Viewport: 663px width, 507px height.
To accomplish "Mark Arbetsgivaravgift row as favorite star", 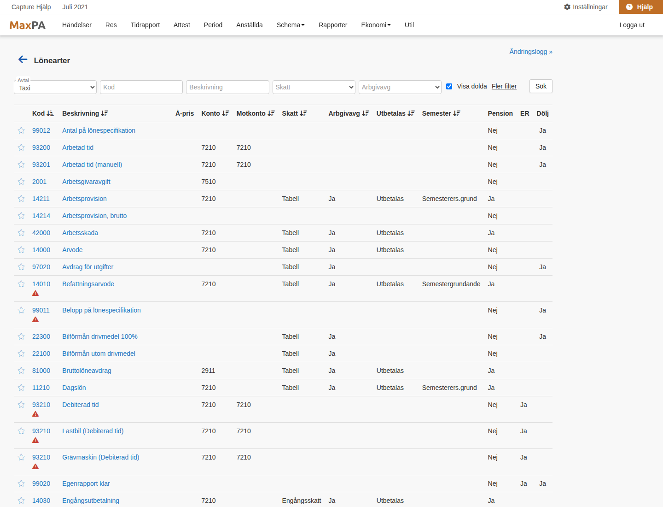I will point(21,182).
